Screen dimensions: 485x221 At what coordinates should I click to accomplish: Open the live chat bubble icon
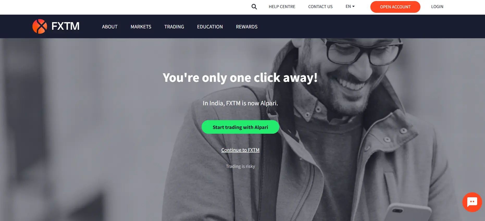472,202
